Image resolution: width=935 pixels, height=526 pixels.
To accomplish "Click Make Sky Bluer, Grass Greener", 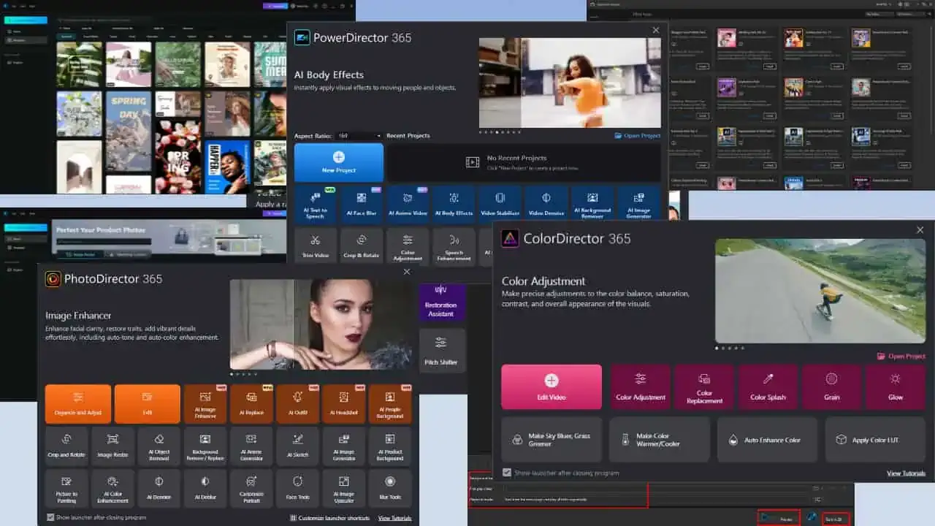I will point(552,439).
